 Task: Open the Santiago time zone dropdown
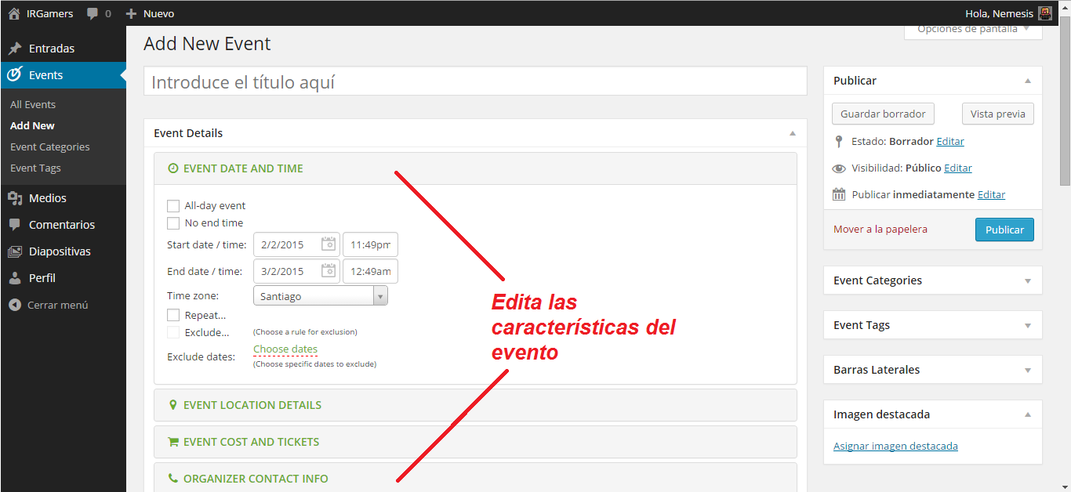coord(320,296)
